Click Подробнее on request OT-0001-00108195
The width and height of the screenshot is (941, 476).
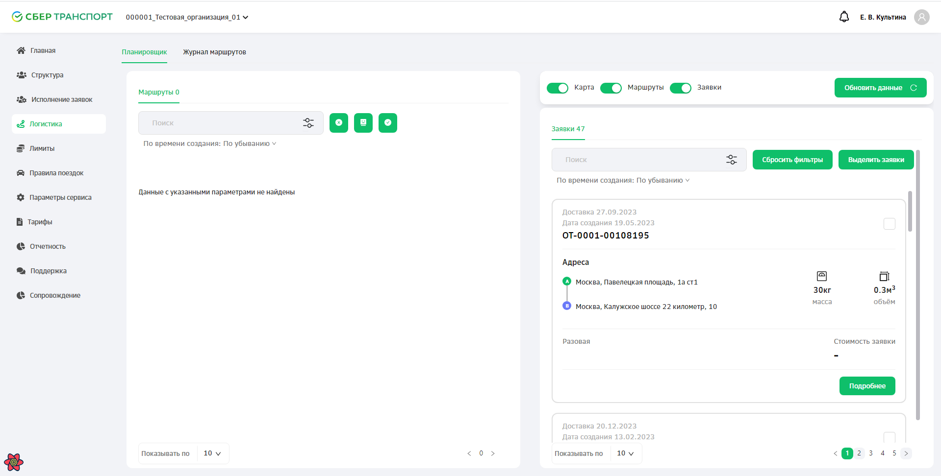(x=867, y=386)
